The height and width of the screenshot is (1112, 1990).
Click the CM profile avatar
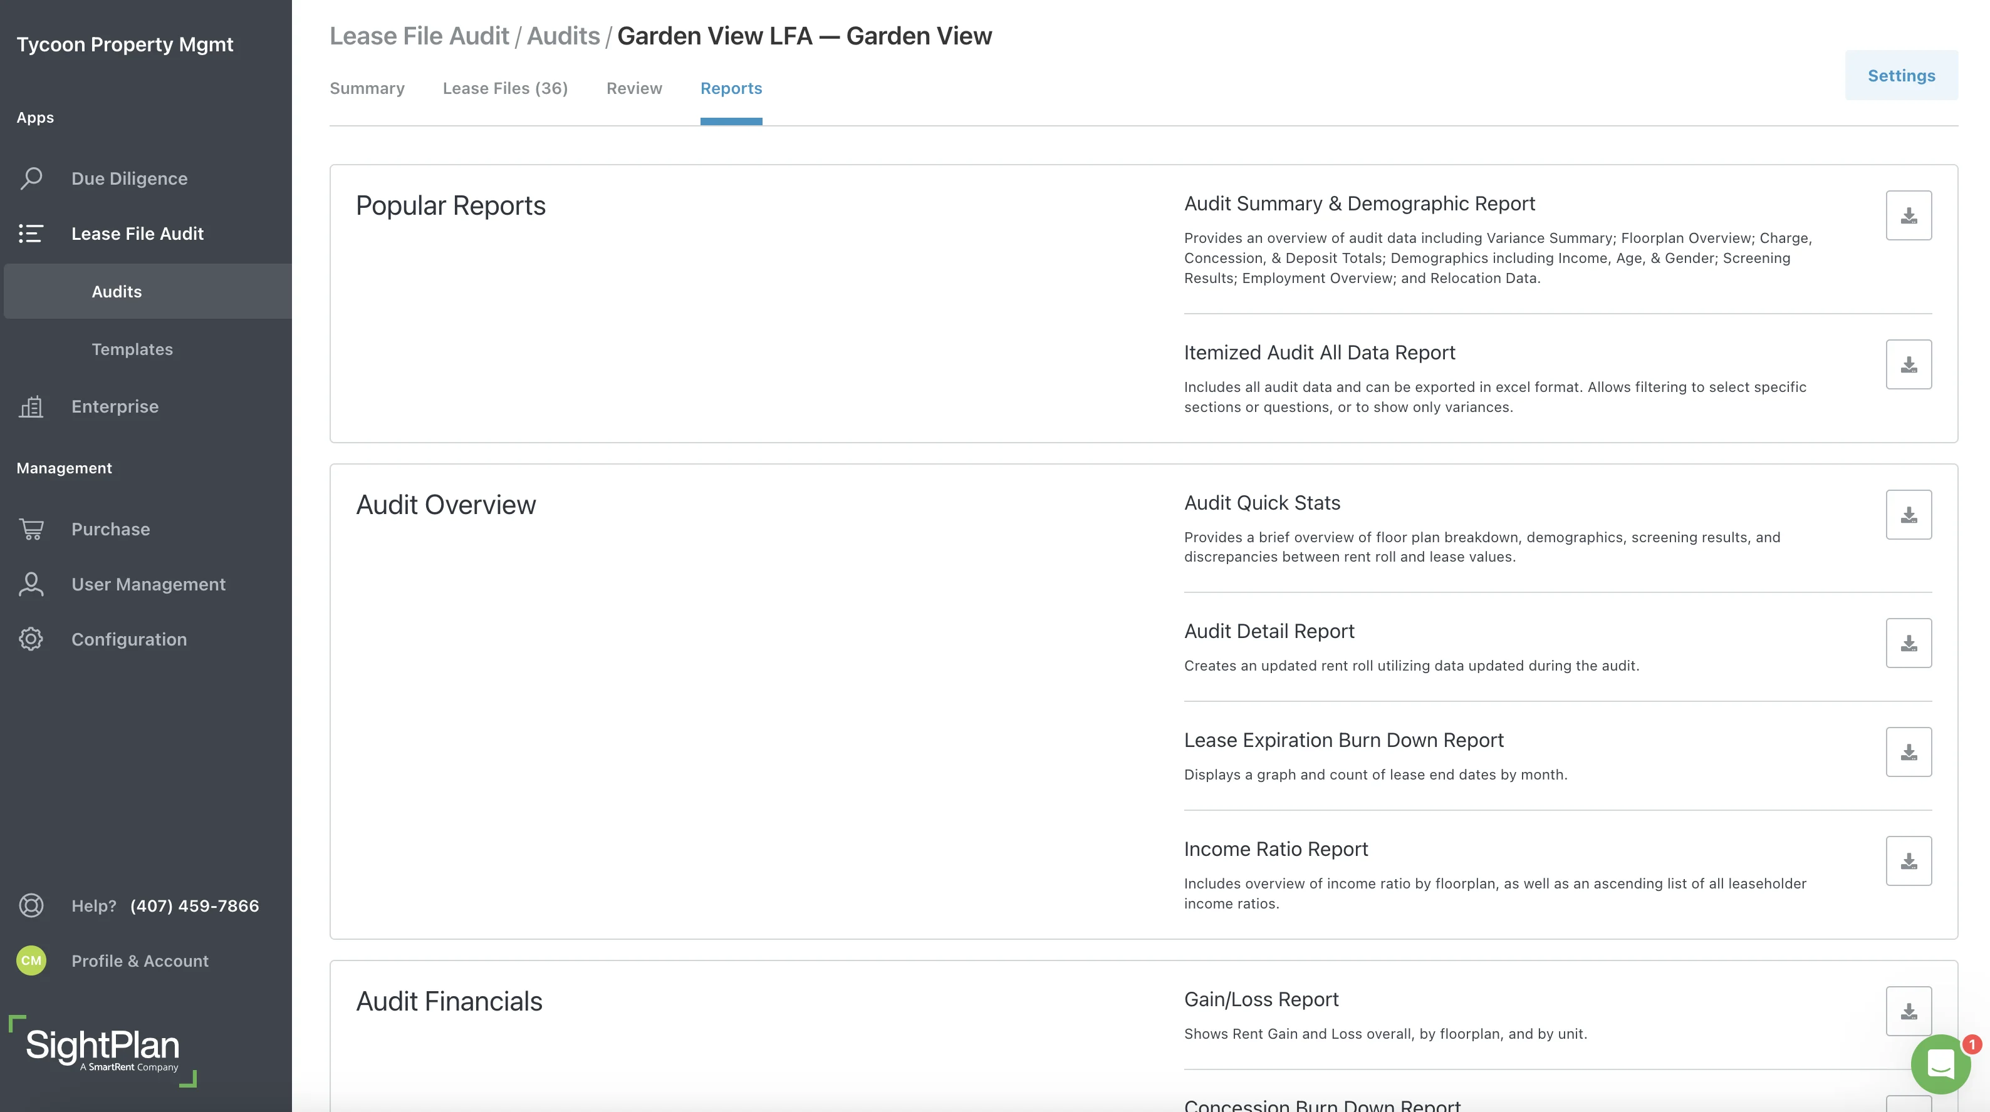(x=31, y=960)
